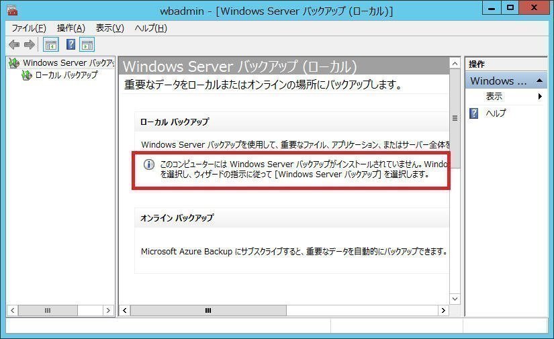Click the information icon in the message box
554x339 pixels.
149,164
